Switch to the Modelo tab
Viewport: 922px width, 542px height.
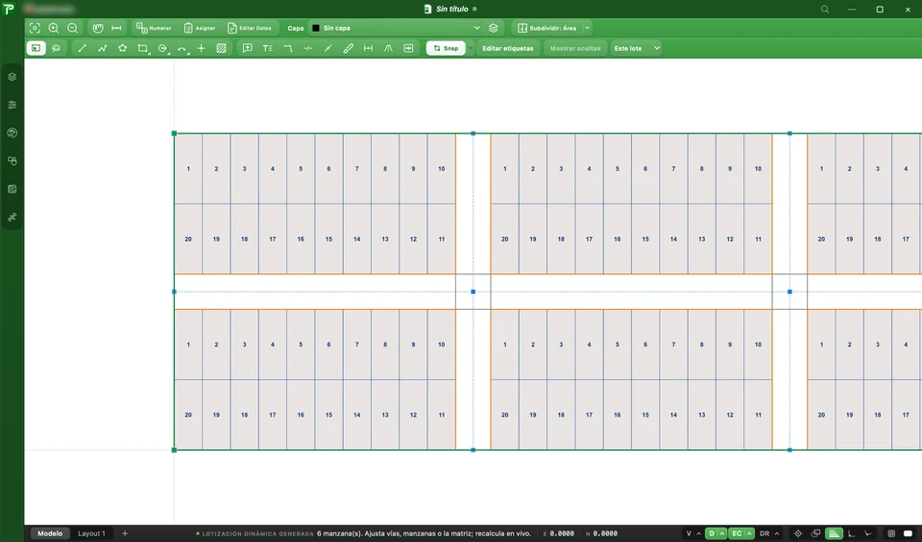(x=50, y=533)
